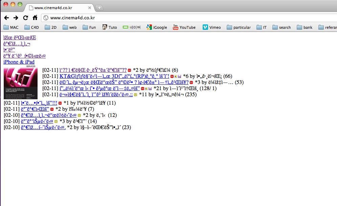This screenshot has width=337, height=206.
Task: Click the short third garbled navigation link
Action: click(x=9, y=50)
